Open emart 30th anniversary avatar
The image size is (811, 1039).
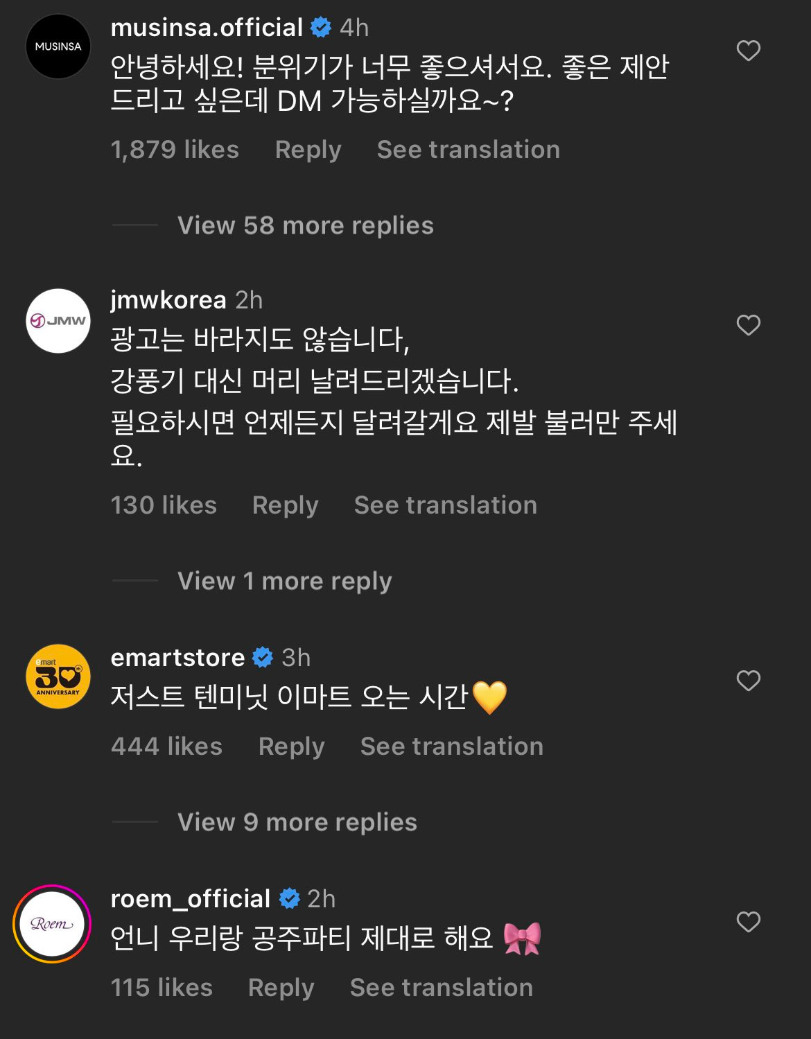coord(58,676)
